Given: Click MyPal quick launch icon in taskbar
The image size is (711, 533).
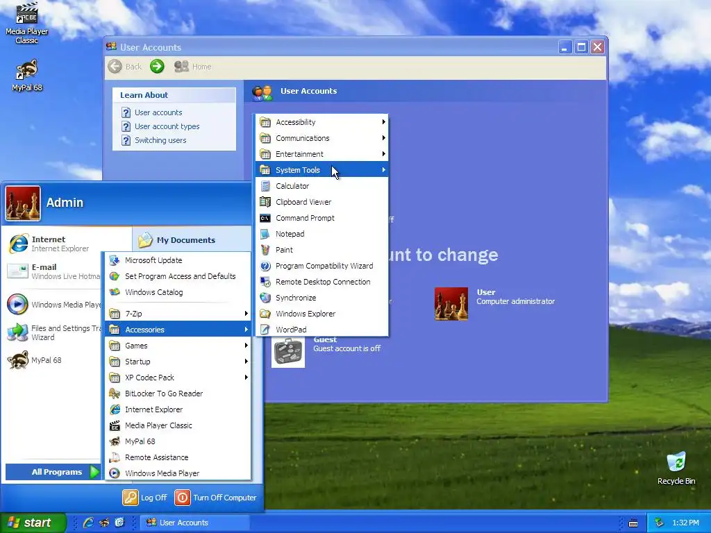Looking at the screenshot, I should click(104, 523).
